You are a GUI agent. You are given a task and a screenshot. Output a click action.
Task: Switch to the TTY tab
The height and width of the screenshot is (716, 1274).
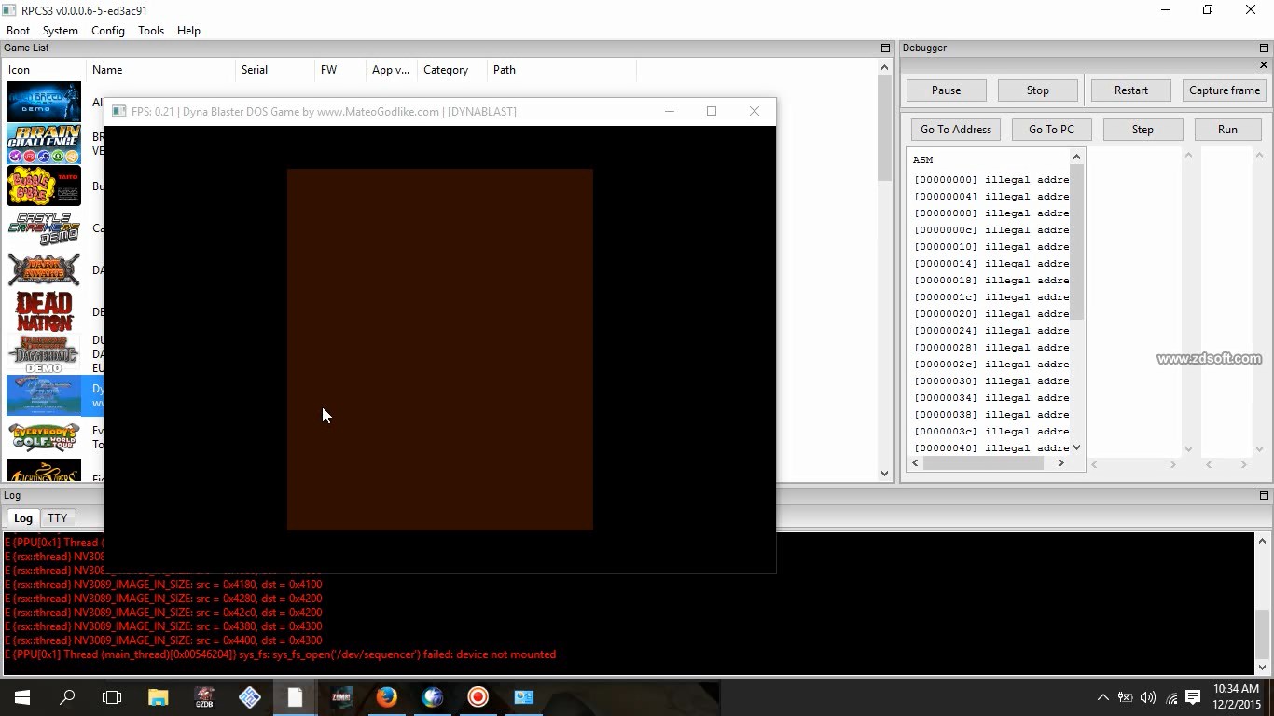click(58, 518)
